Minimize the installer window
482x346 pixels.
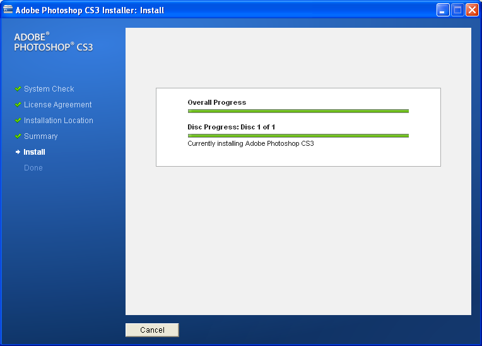(x=443, y=10)
